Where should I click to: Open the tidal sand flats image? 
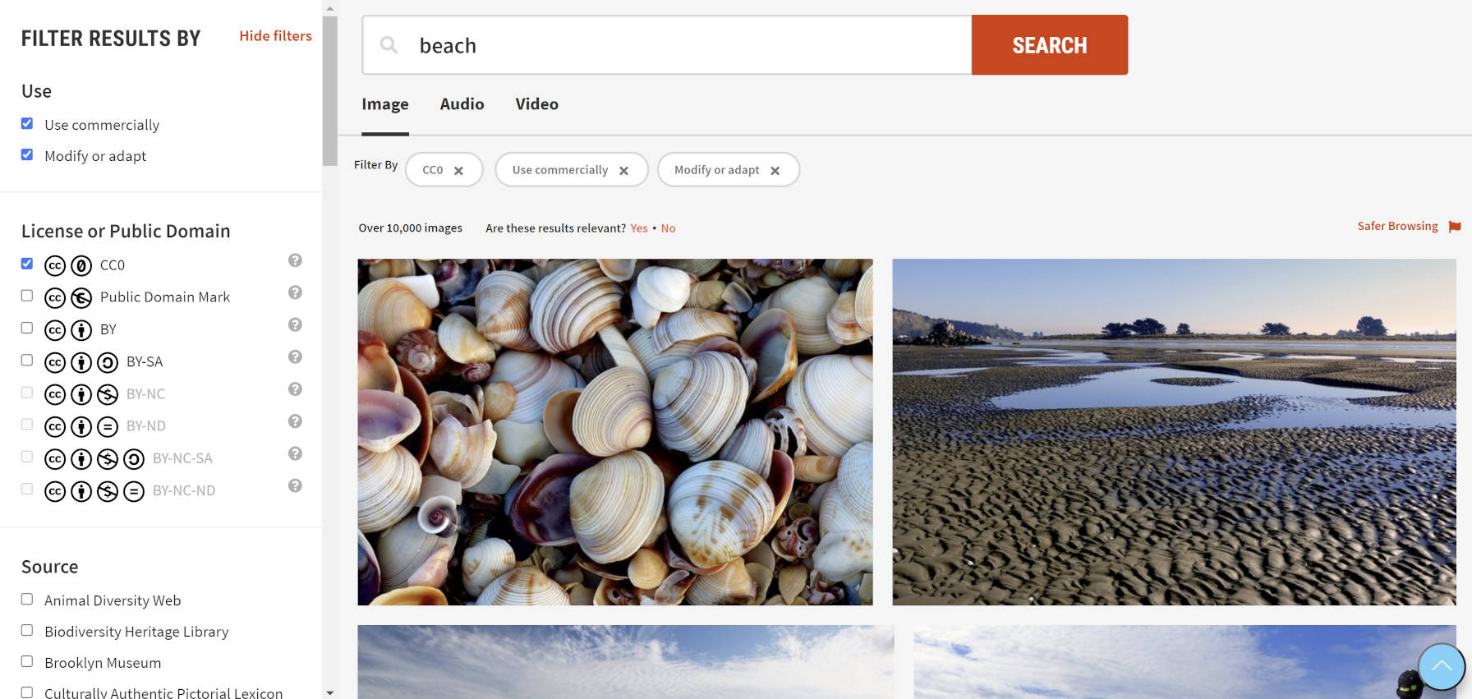1174,432
